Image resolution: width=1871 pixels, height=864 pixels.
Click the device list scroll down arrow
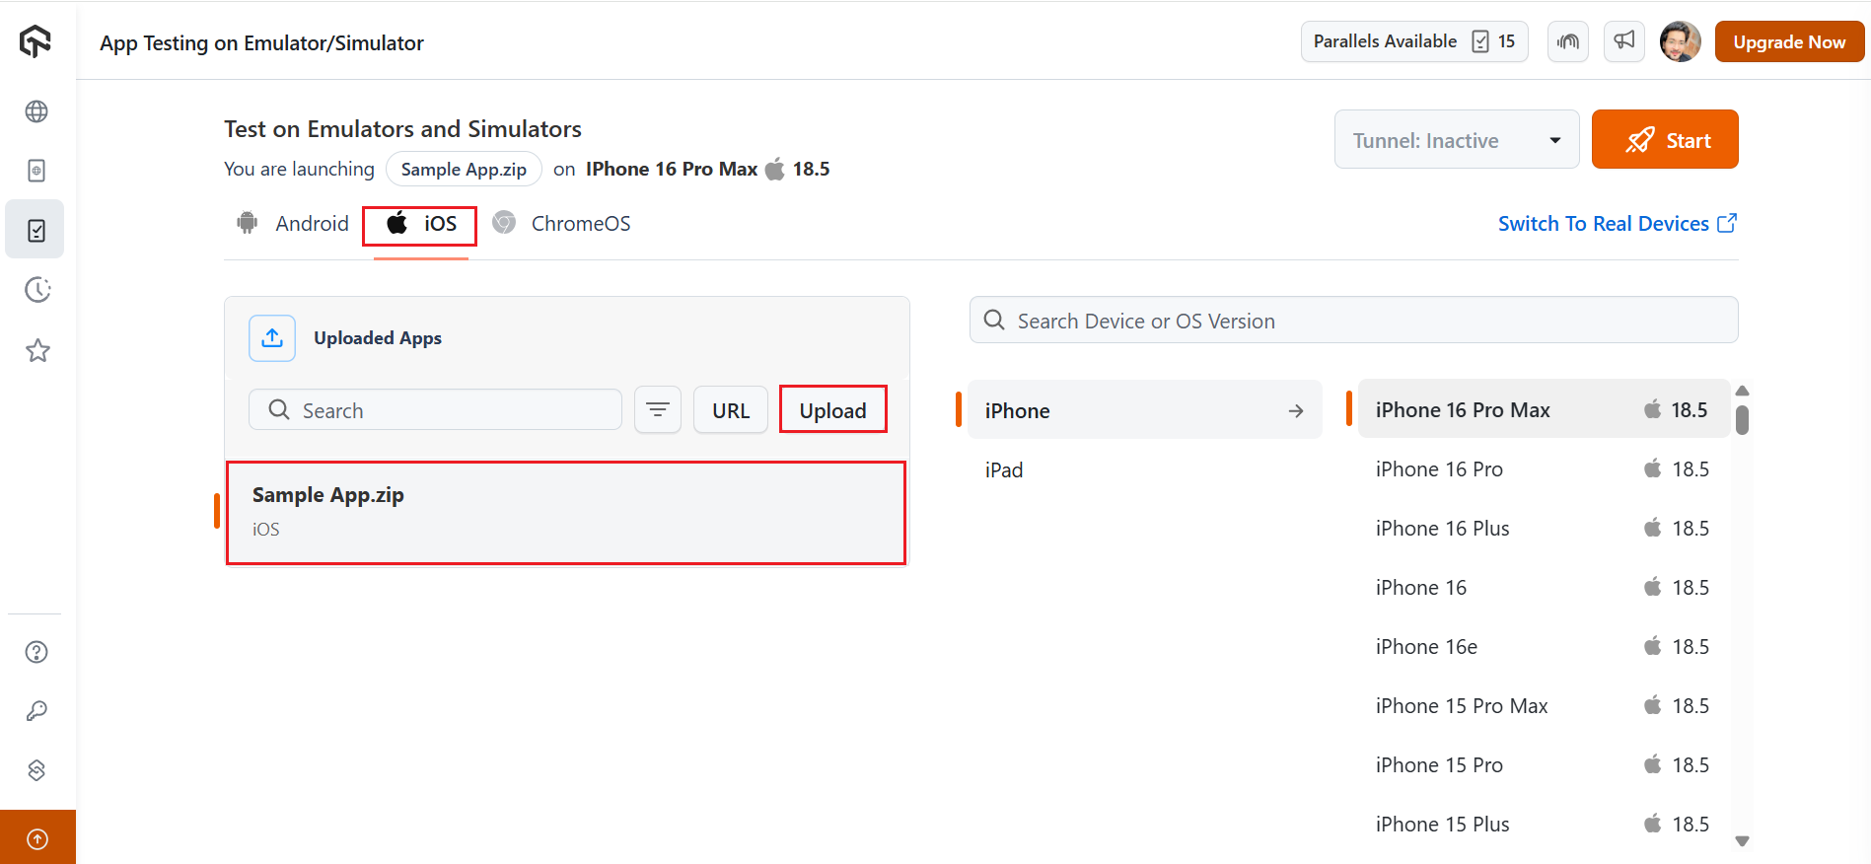(1743, 841)
